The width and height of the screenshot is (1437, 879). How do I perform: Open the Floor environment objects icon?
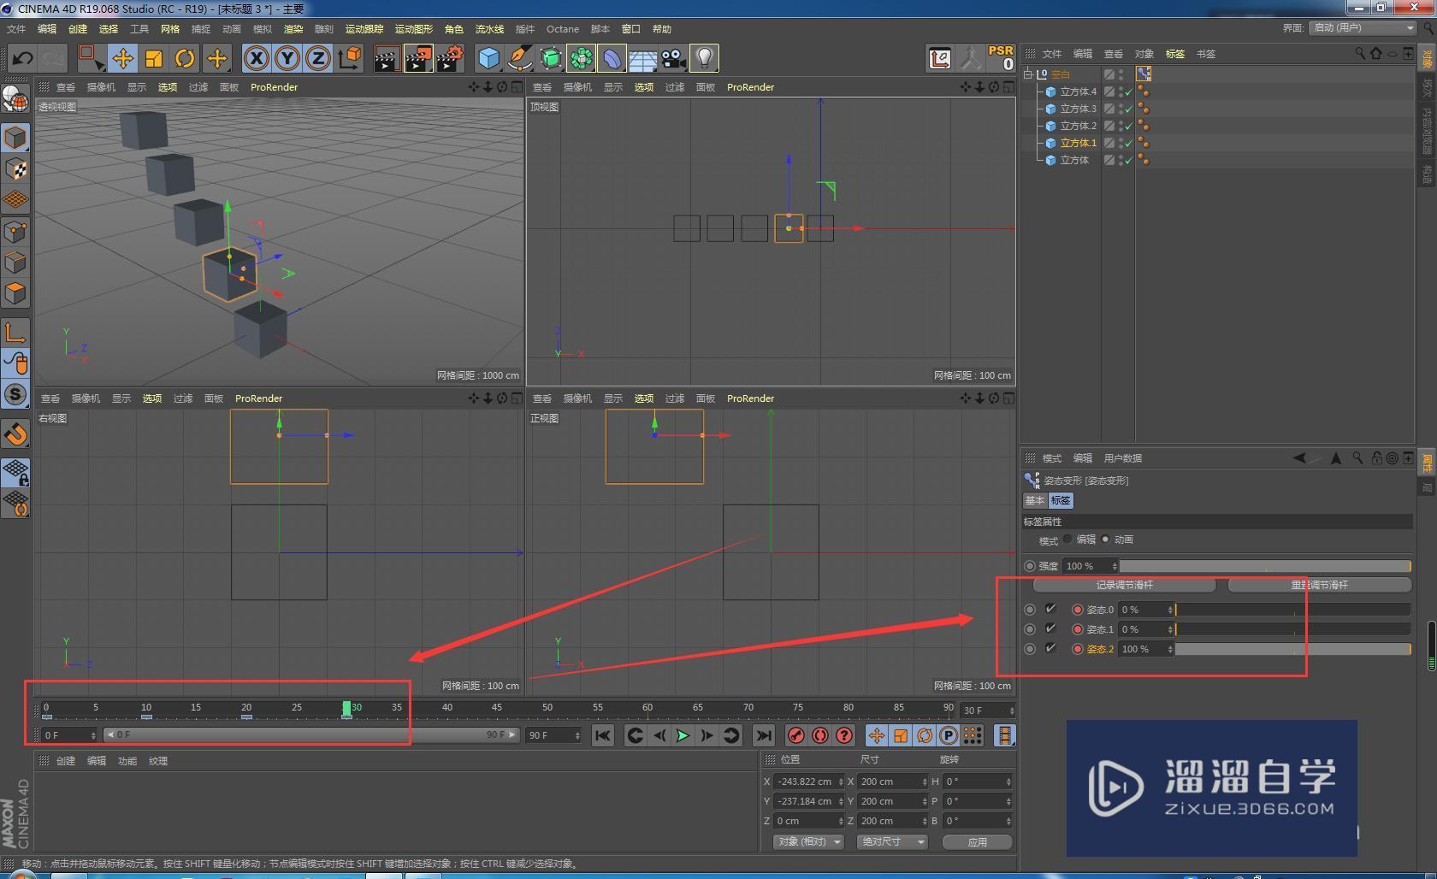coord(642,58)
